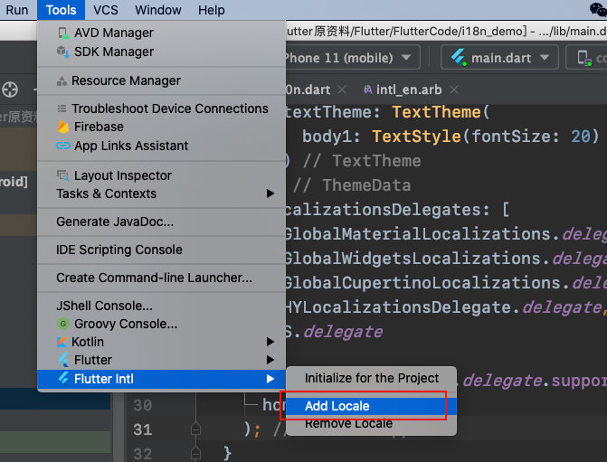
Task: Expand the Kotlin submenu
Action: click(x=161, y=342)
